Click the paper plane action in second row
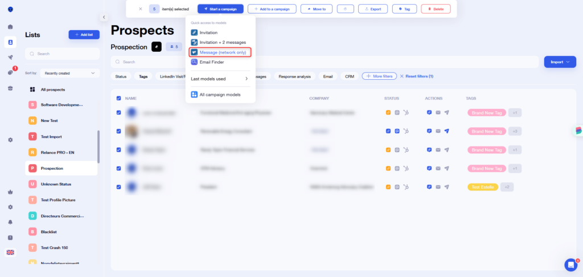 (x=447, y=131)
